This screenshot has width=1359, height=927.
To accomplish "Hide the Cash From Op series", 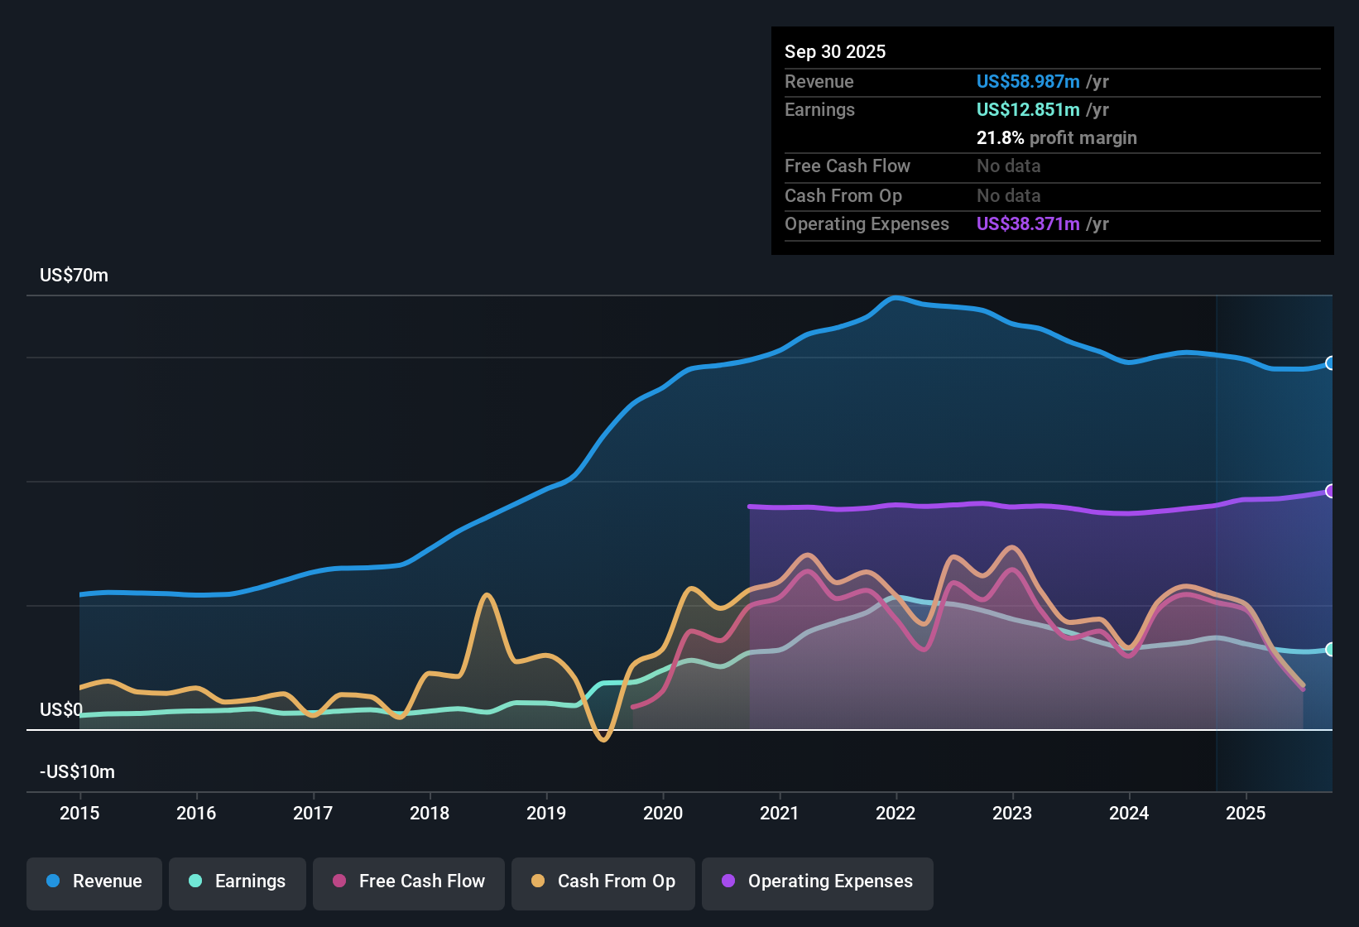I will click(x=603, y=882).
